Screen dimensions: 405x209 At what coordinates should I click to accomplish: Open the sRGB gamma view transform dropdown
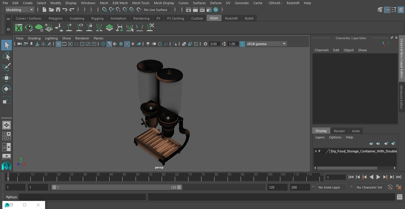click(x=266, y=44)
